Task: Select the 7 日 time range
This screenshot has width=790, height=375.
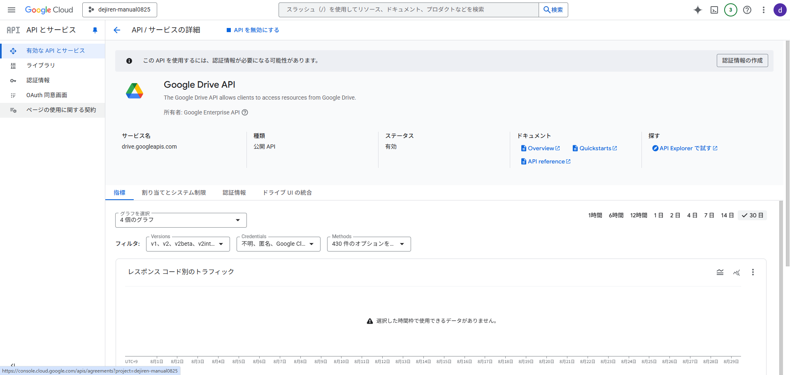Action: [709, 215]
